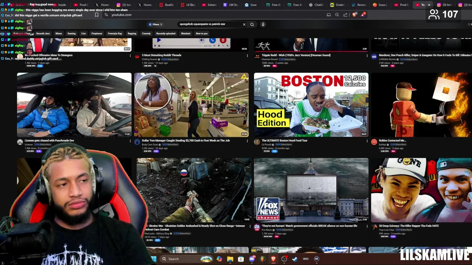Viewport: 472px width, 265px height.
Task: Click the cast screen icon in address bar
Action: pyautogui.click(x=329, y=15)
